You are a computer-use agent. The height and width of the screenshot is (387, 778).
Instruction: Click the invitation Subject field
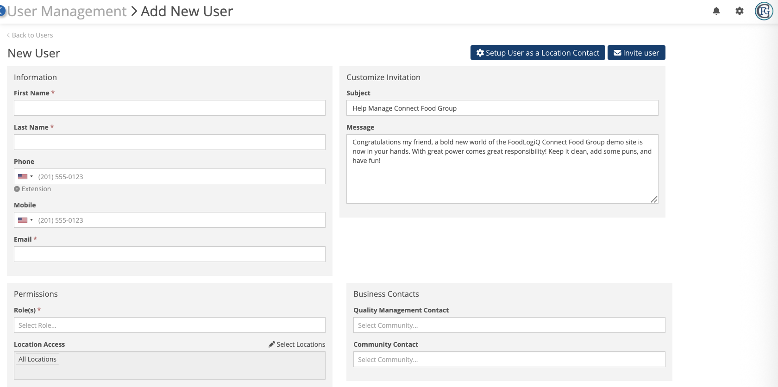pyautogui.click(x=502, y=108)
